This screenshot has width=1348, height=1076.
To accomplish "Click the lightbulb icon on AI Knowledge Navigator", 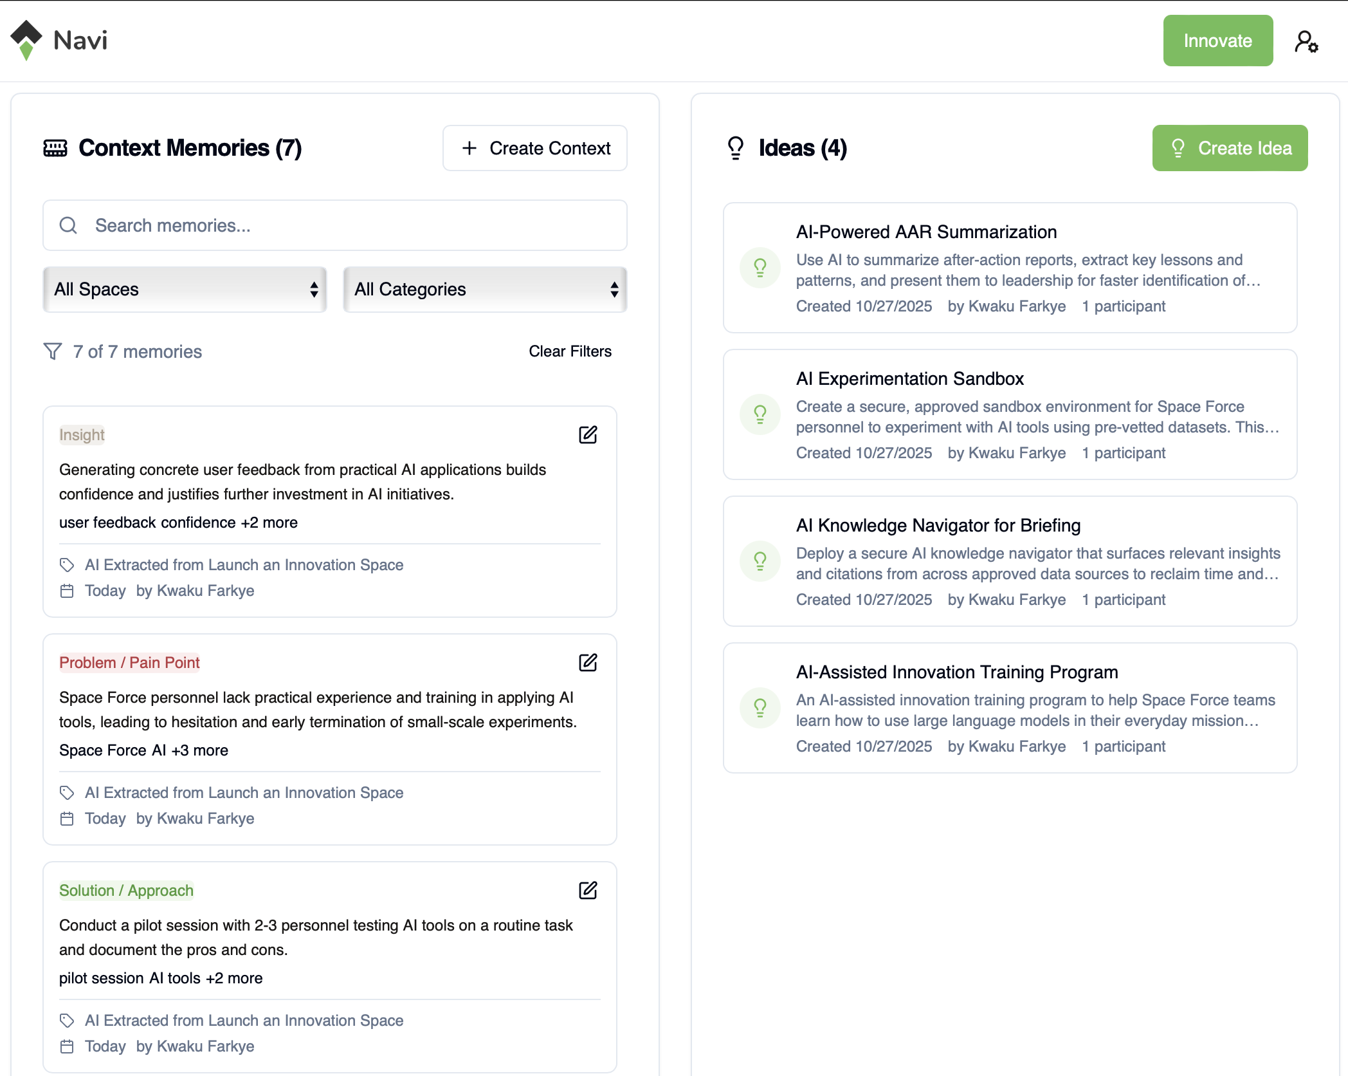I will pos(760,561).
